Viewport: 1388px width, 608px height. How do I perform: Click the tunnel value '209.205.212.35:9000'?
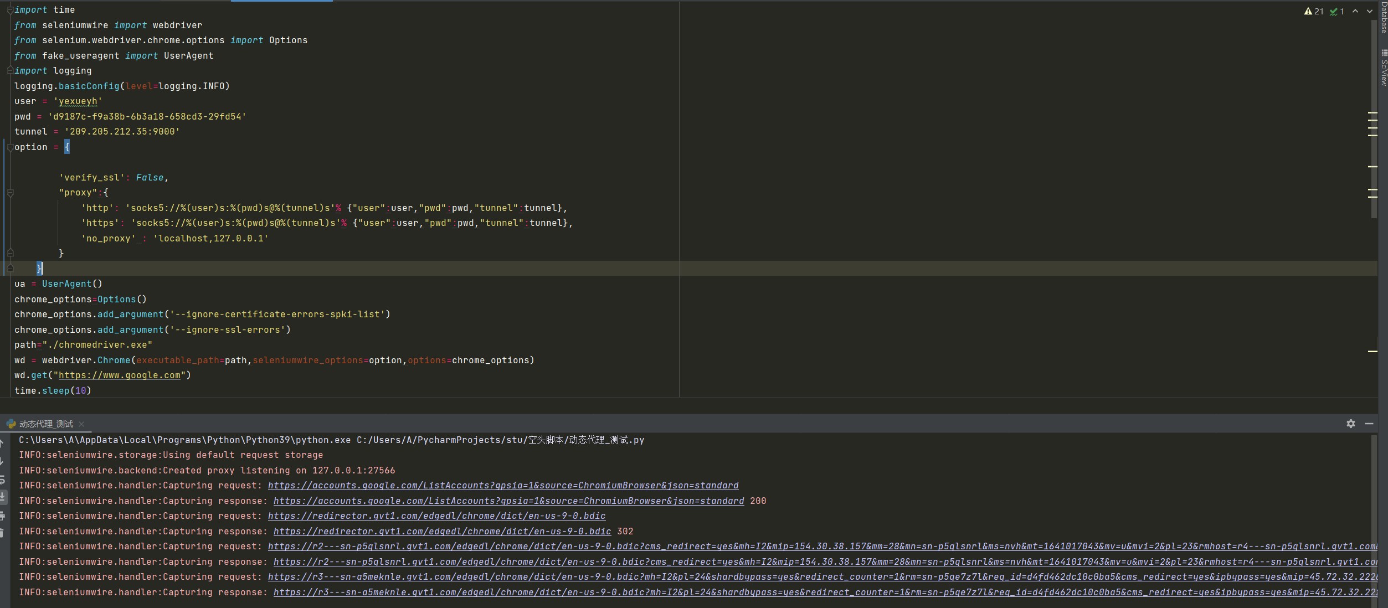pyautogui.click(x=122, y=132)
